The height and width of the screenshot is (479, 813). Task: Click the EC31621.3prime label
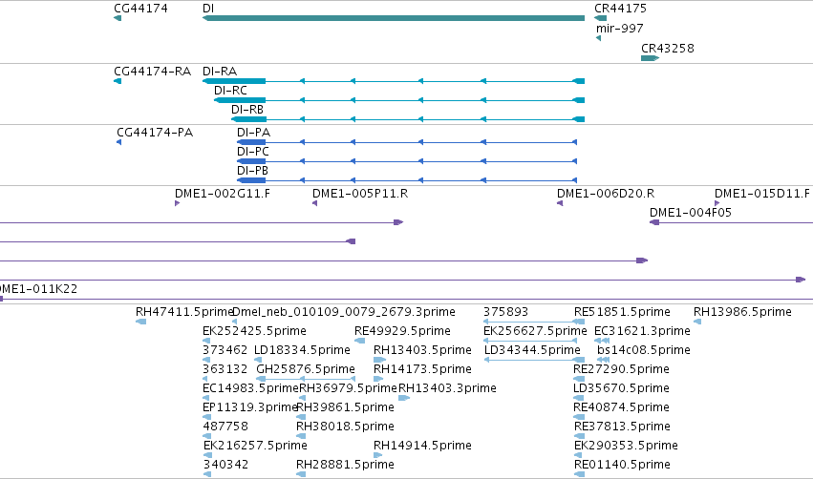[x=642, y=331]
